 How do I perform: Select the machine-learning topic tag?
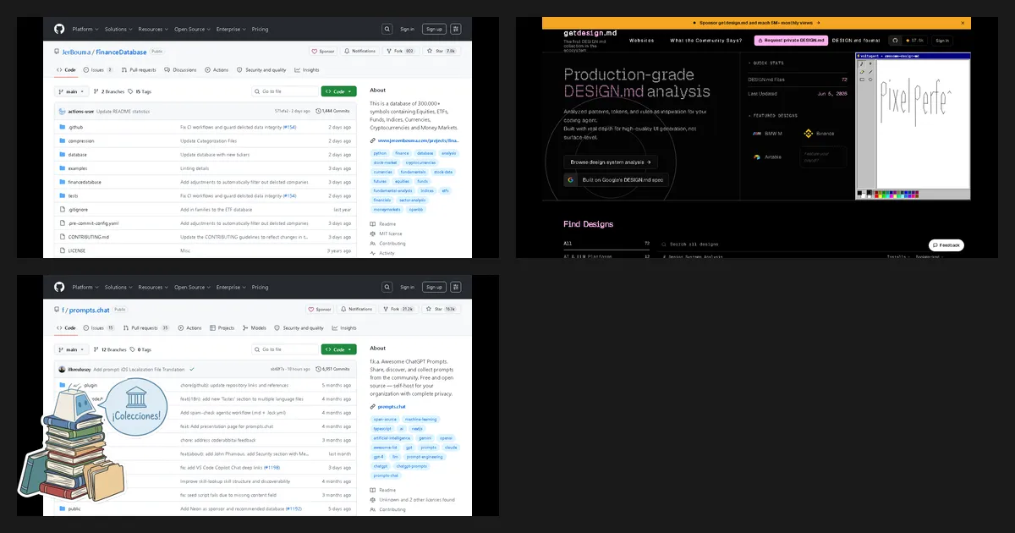[420, 419]
